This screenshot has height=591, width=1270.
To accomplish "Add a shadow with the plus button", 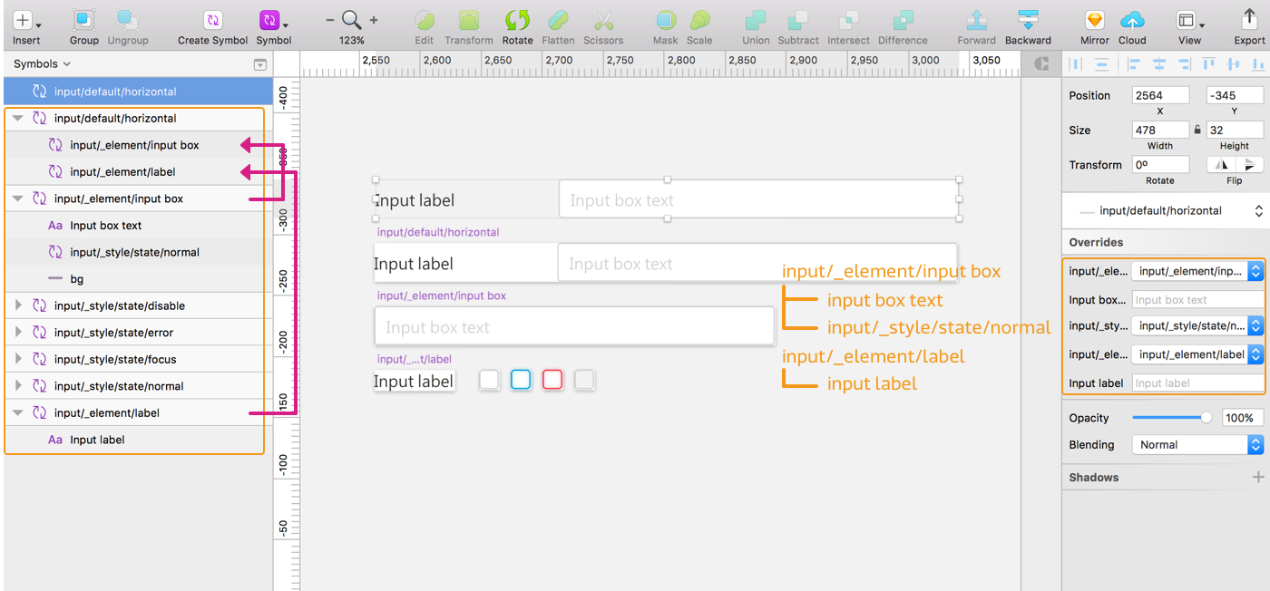I will coord(1257,478).
